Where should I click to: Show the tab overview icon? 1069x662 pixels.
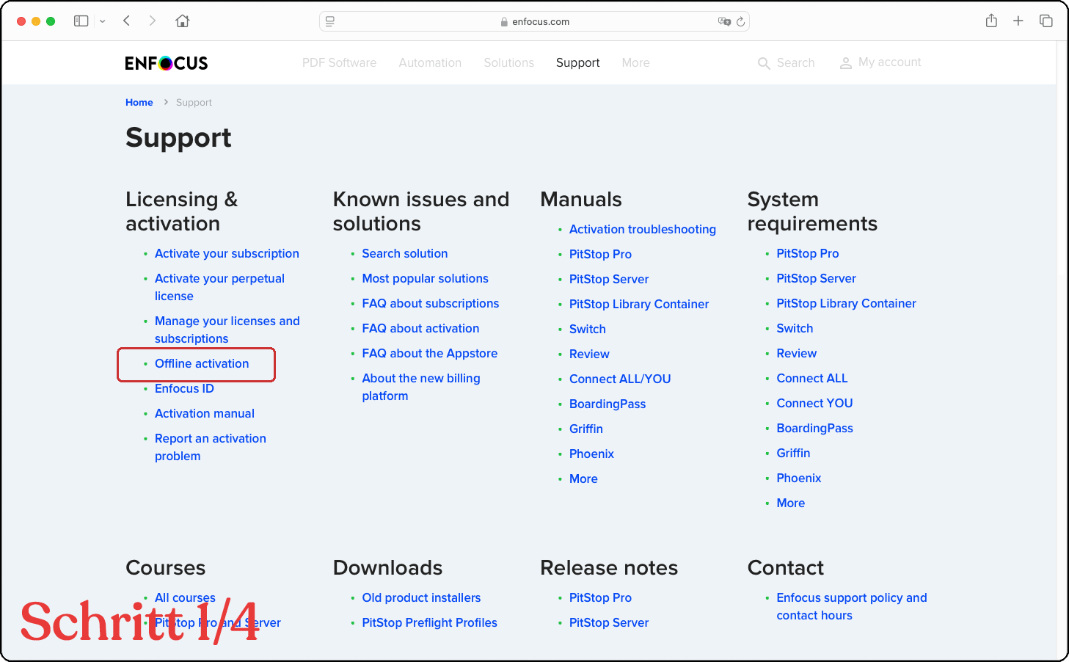point(1046,21)
